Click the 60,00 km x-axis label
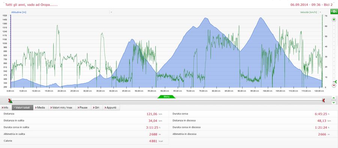The image size is (338, 148). (165, 91)
